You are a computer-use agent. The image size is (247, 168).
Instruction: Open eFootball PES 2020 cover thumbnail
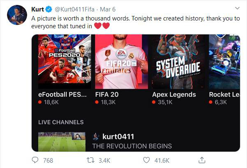click(65, 61)
